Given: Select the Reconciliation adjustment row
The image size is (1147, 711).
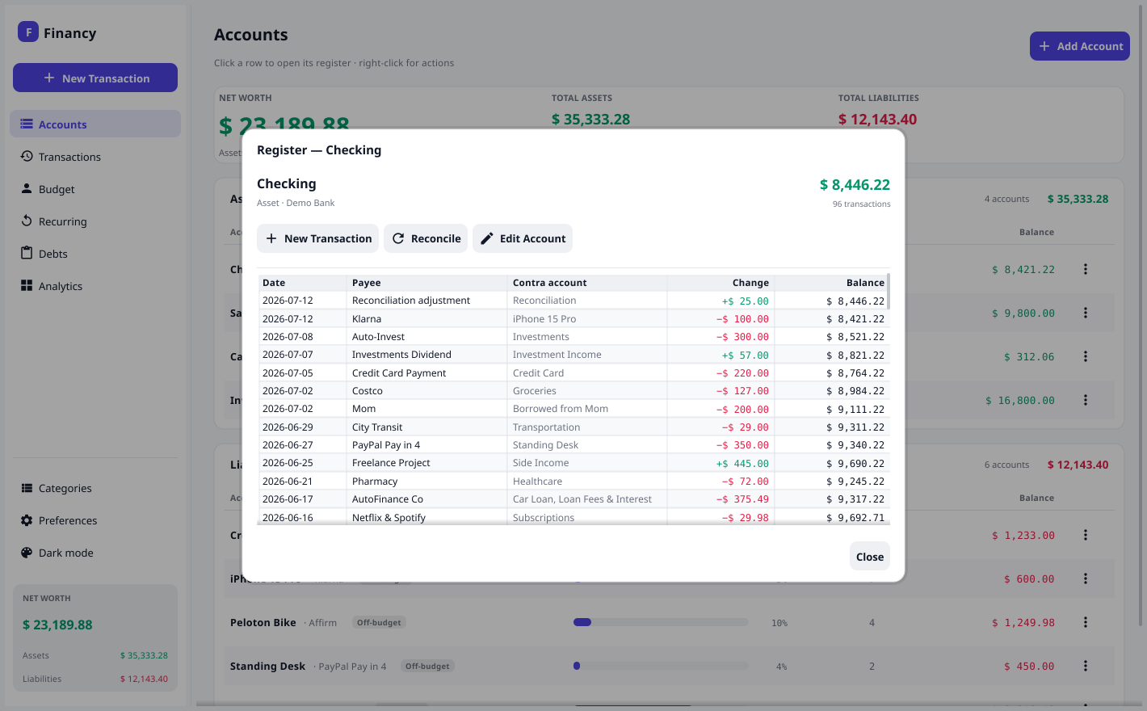Looking at the screenshot, I should [573, 301].
